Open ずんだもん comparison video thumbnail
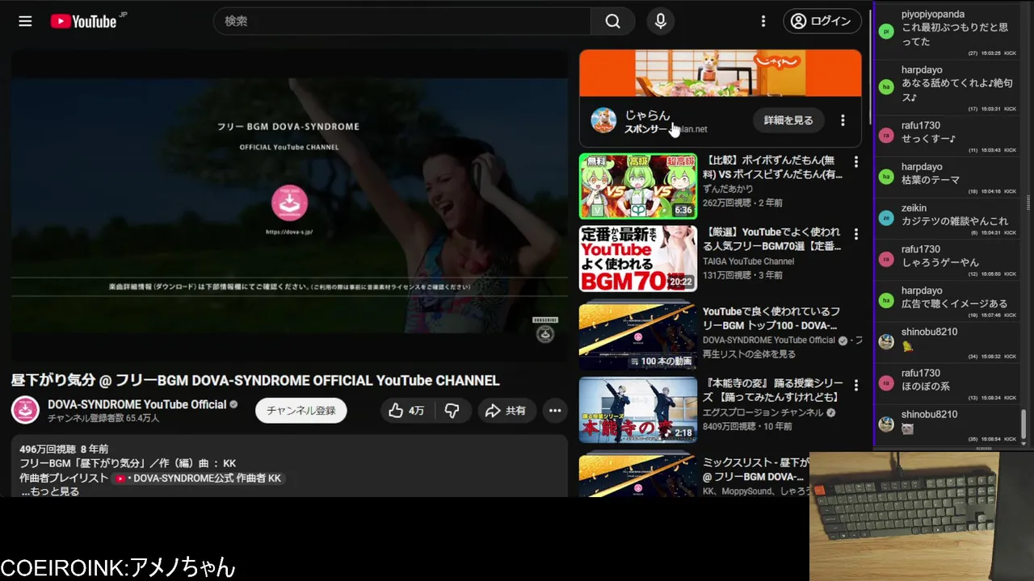The height and width of the screenshot is (581, 1034). click(x=638, y=186)
